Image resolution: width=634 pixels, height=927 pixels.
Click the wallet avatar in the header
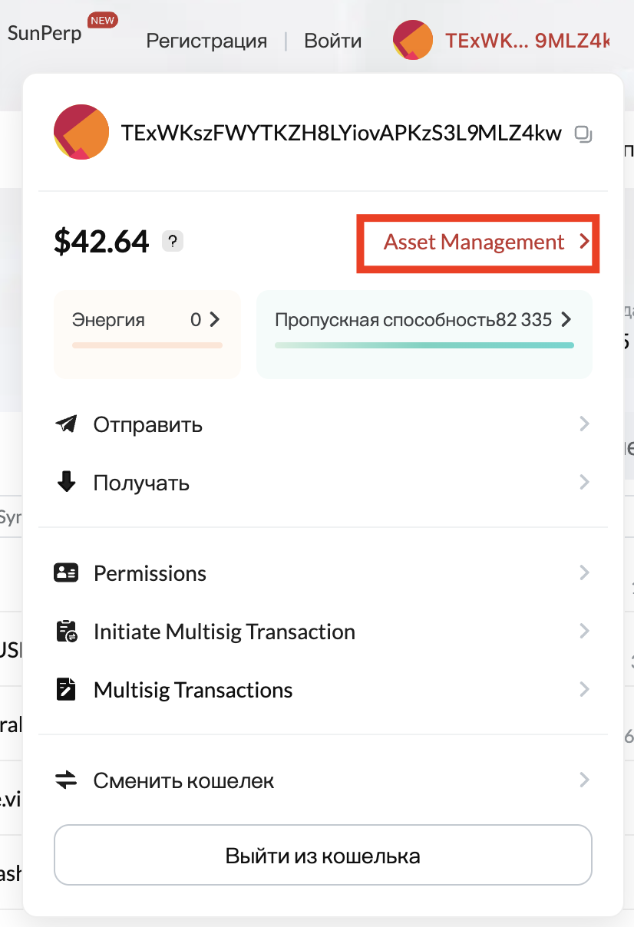(x=412, y=40)
